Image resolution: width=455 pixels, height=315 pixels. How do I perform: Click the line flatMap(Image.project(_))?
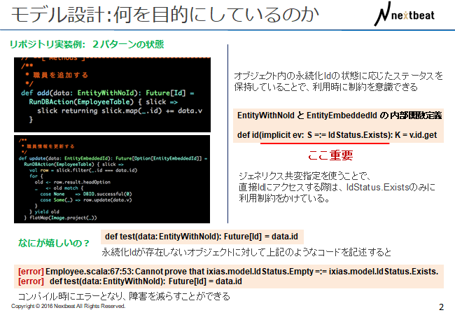60,218
